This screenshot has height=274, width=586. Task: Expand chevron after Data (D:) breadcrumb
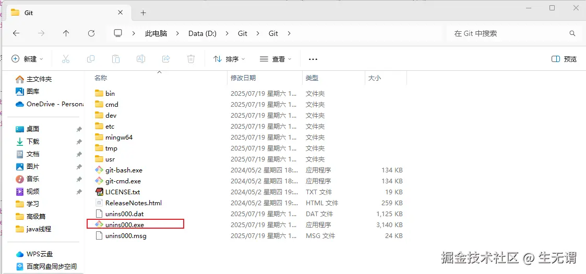[227, 33]
